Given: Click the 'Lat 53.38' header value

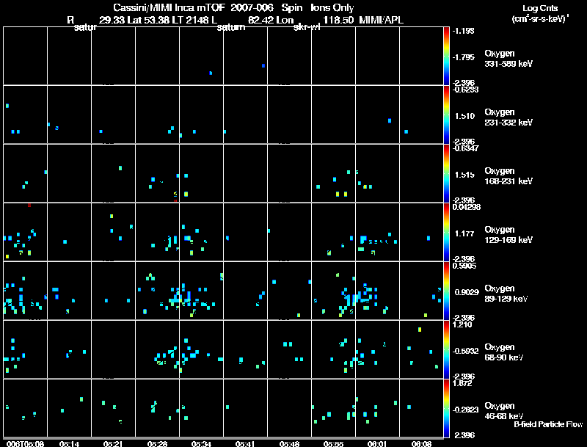Looking at the screenshot, I should 149,21.
